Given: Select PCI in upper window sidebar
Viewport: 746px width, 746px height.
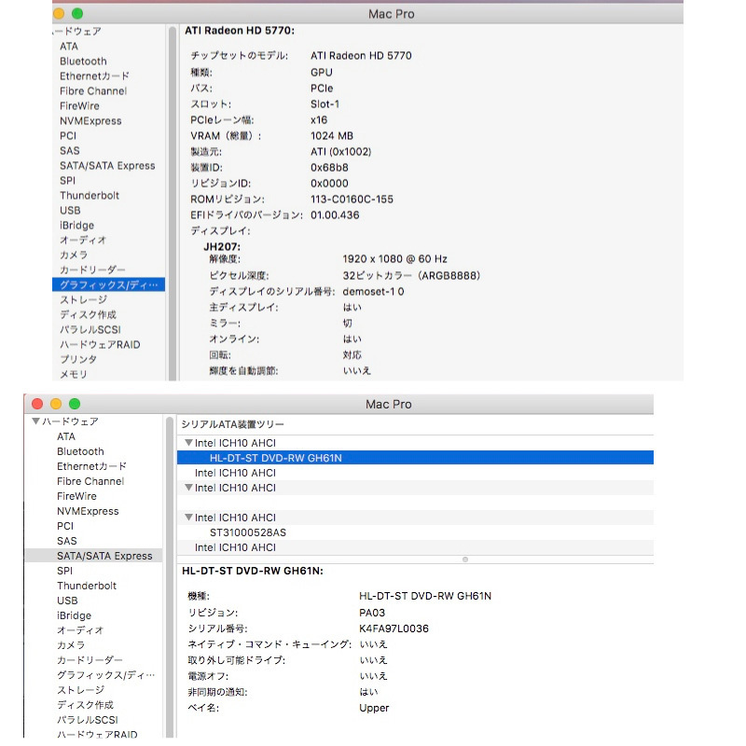Looking at the screenshot, I should pyautogui.click(x=68, y=135).
